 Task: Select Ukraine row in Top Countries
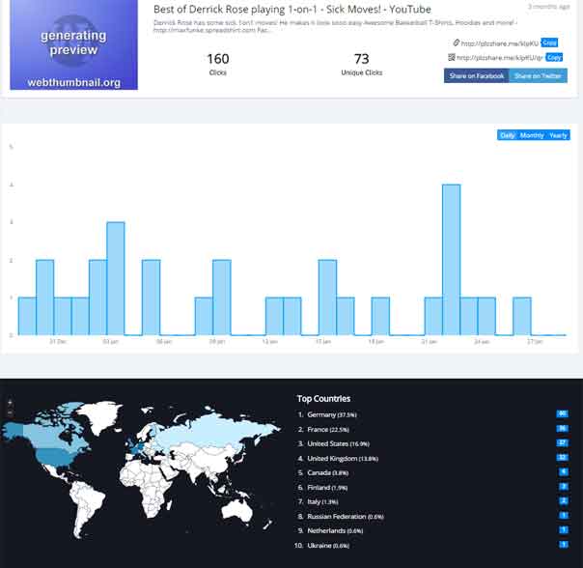point(322,546)
